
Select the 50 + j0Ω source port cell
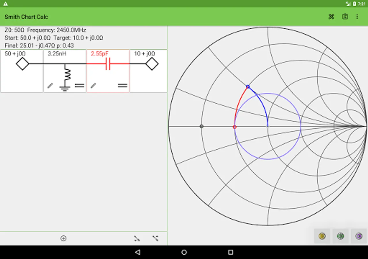(x=22, y=71)
